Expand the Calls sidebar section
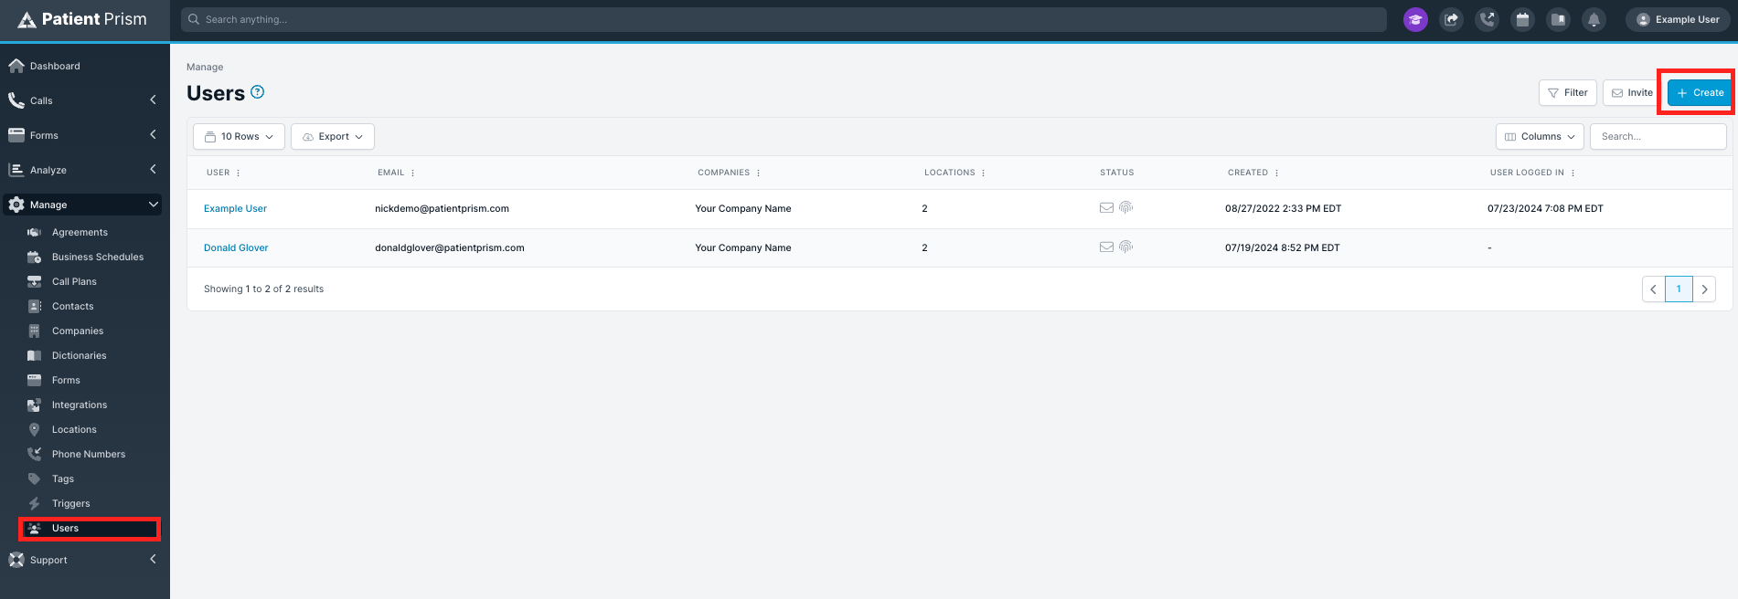 [84, 100]
